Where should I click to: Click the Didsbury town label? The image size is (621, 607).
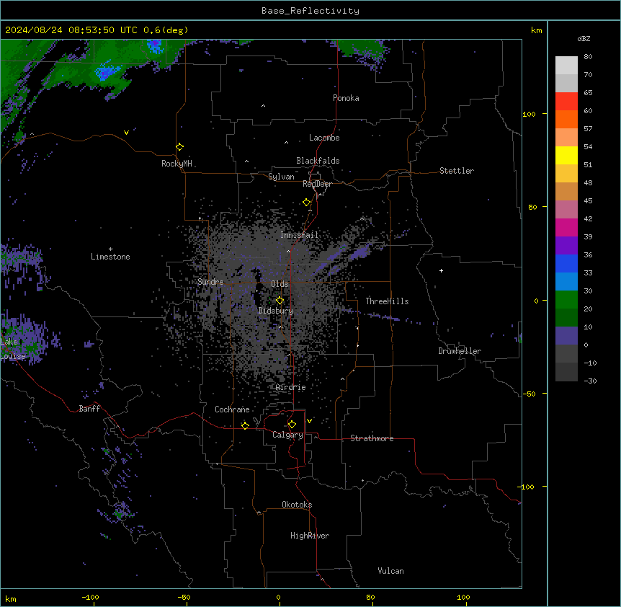pos(276,311)
